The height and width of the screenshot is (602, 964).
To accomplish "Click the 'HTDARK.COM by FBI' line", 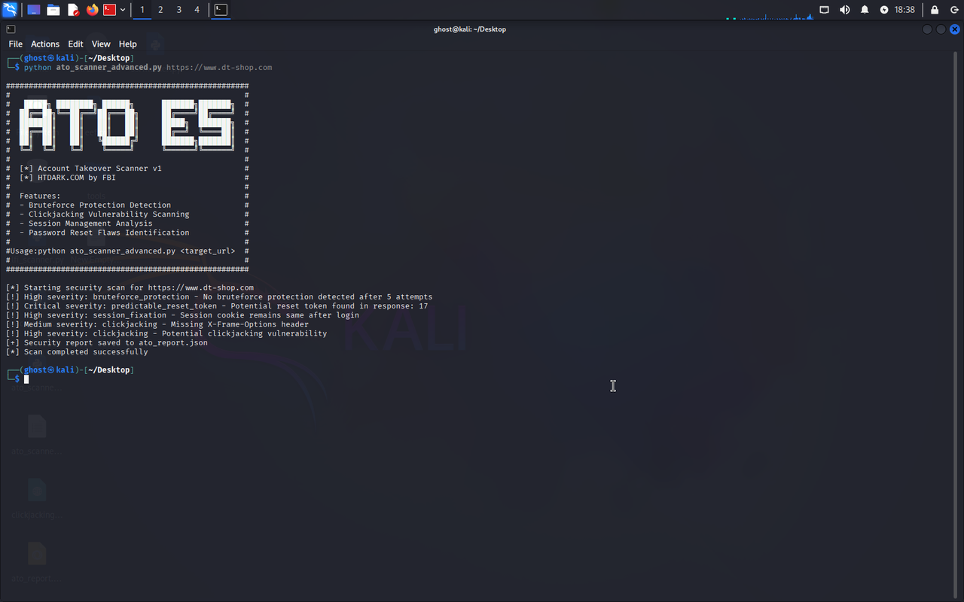I will (x=68, y=178).
